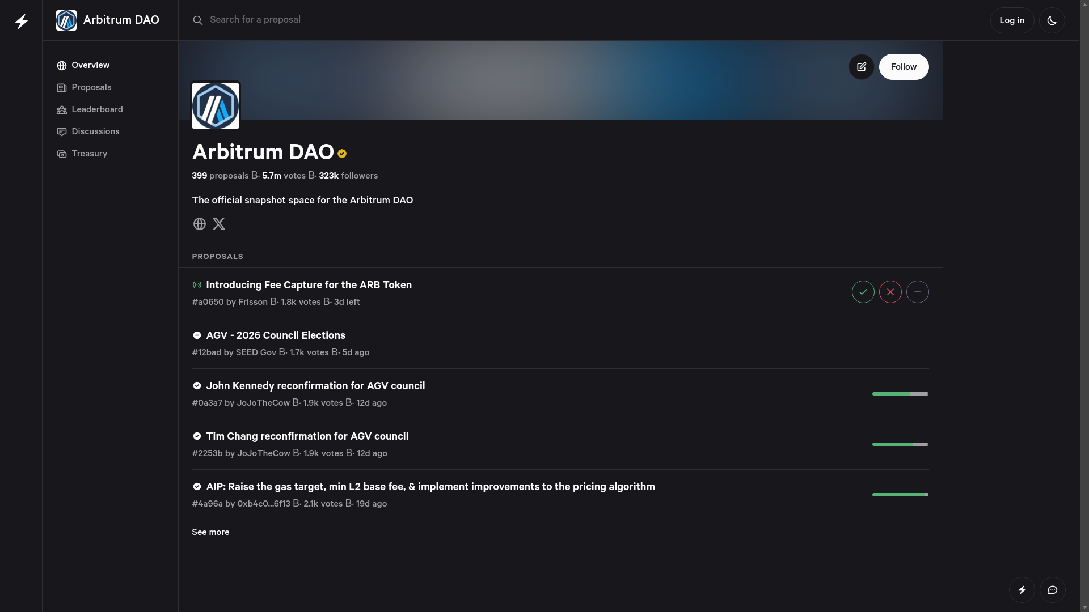Viewport: 1089px width, 612px height.
Task: Open the X (Twitter) profile icon
Action: [x=219, y=224]
